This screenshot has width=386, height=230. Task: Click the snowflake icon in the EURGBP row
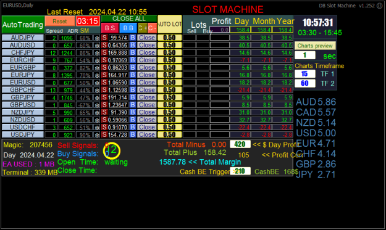click(x=97, y=68)
